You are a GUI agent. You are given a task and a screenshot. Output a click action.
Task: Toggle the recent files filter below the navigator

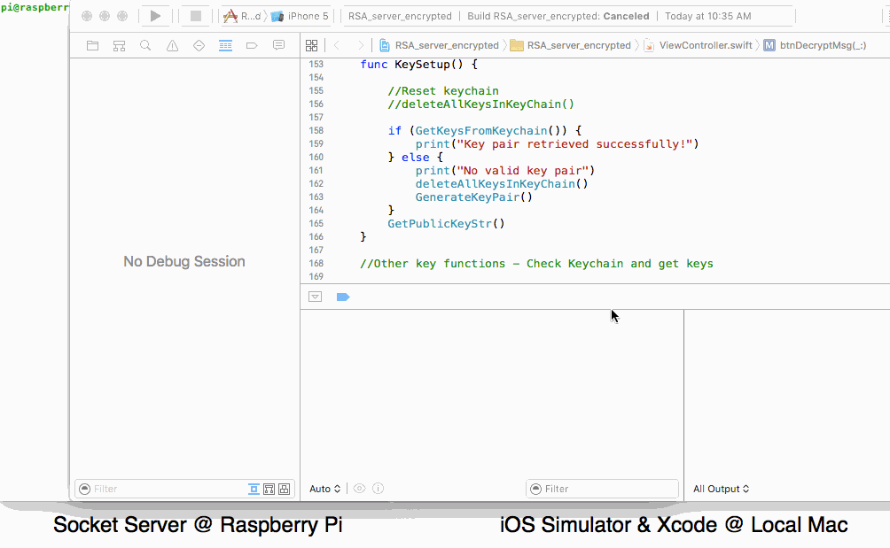254,489
